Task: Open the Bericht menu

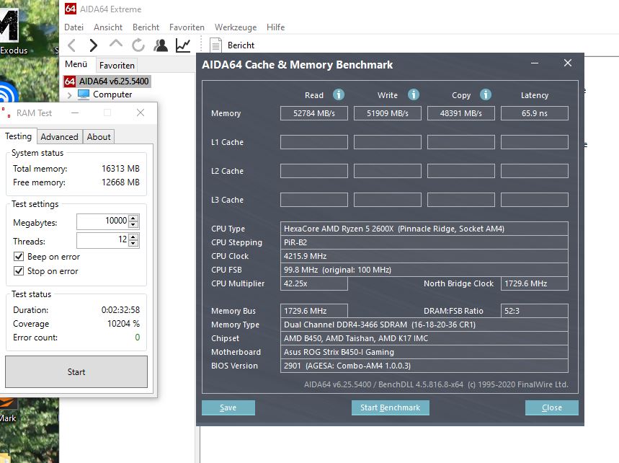Action: click(x=146, y=27)
